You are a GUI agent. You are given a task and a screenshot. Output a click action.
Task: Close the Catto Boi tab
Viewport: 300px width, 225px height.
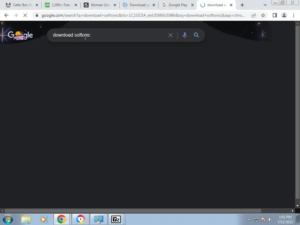point(37,5)
